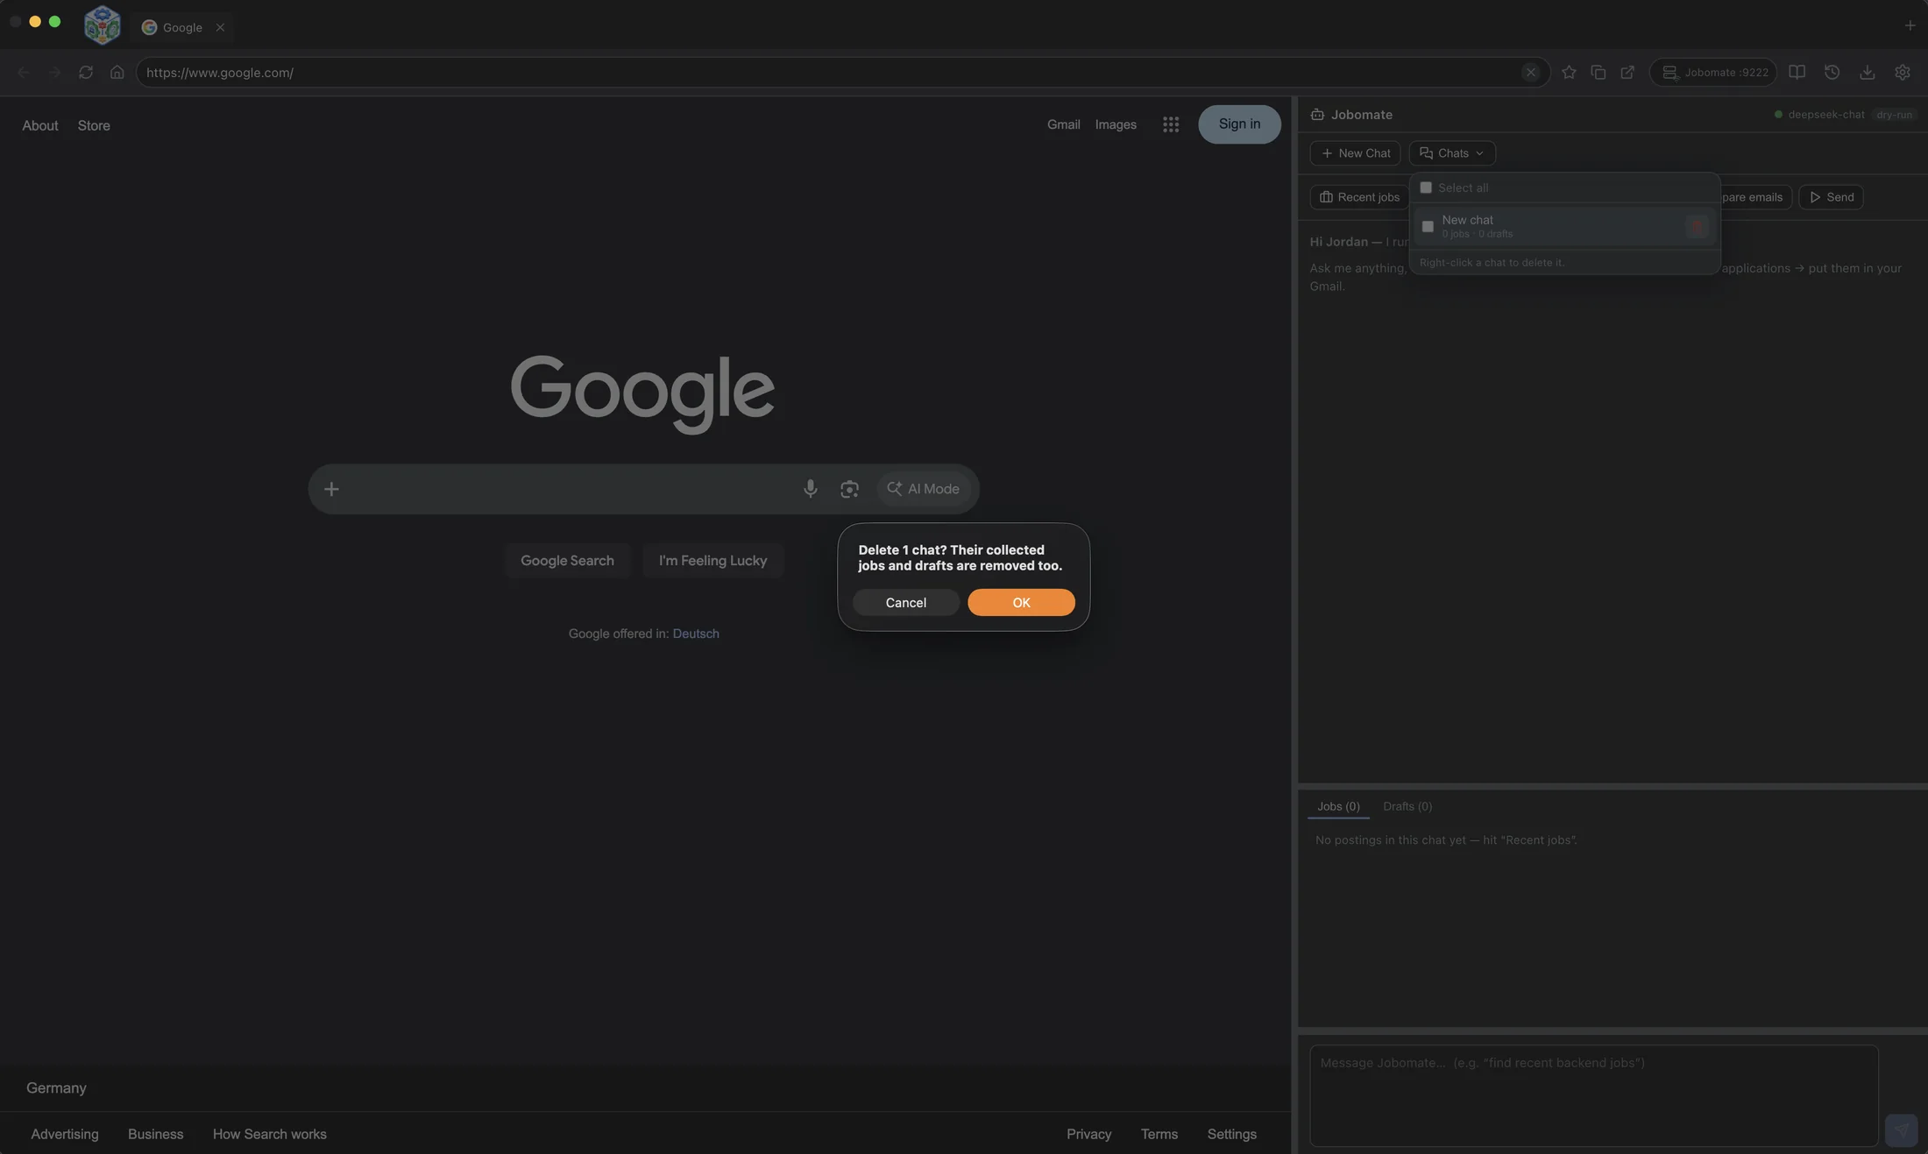Screen dimensions: 1928x1154
Task: Click the red trash icon for New chat
Action: [x=1698, y=227]
